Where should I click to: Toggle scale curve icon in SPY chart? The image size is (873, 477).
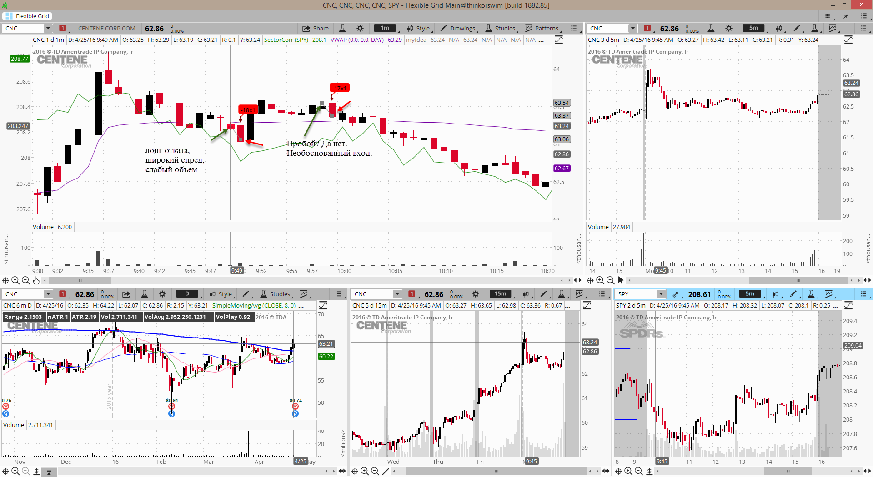coord(848,305)
